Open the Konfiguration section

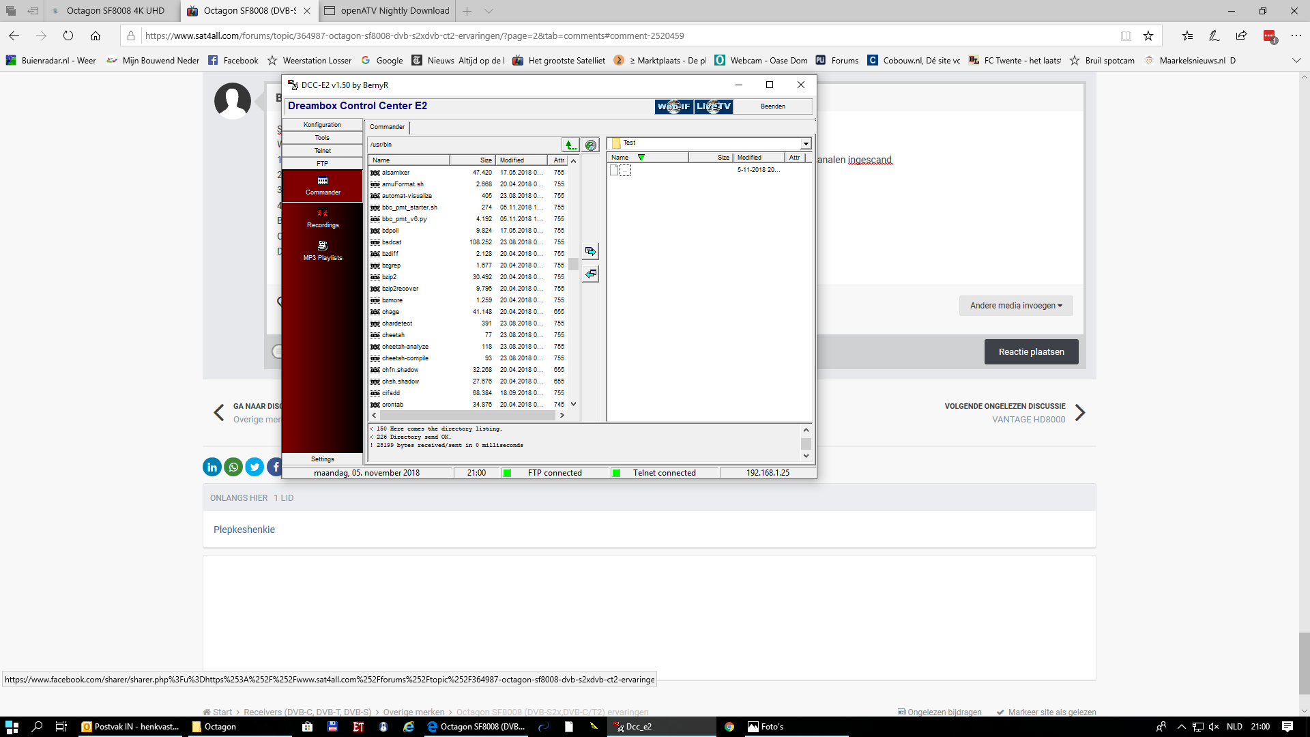(322, 125)
